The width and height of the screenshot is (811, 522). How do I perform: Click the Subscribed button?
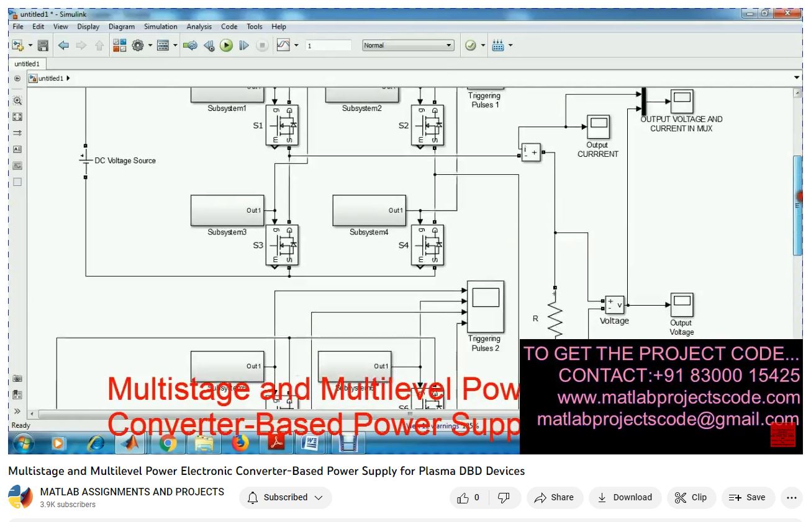pyautogui.click(x=286, y=498)
